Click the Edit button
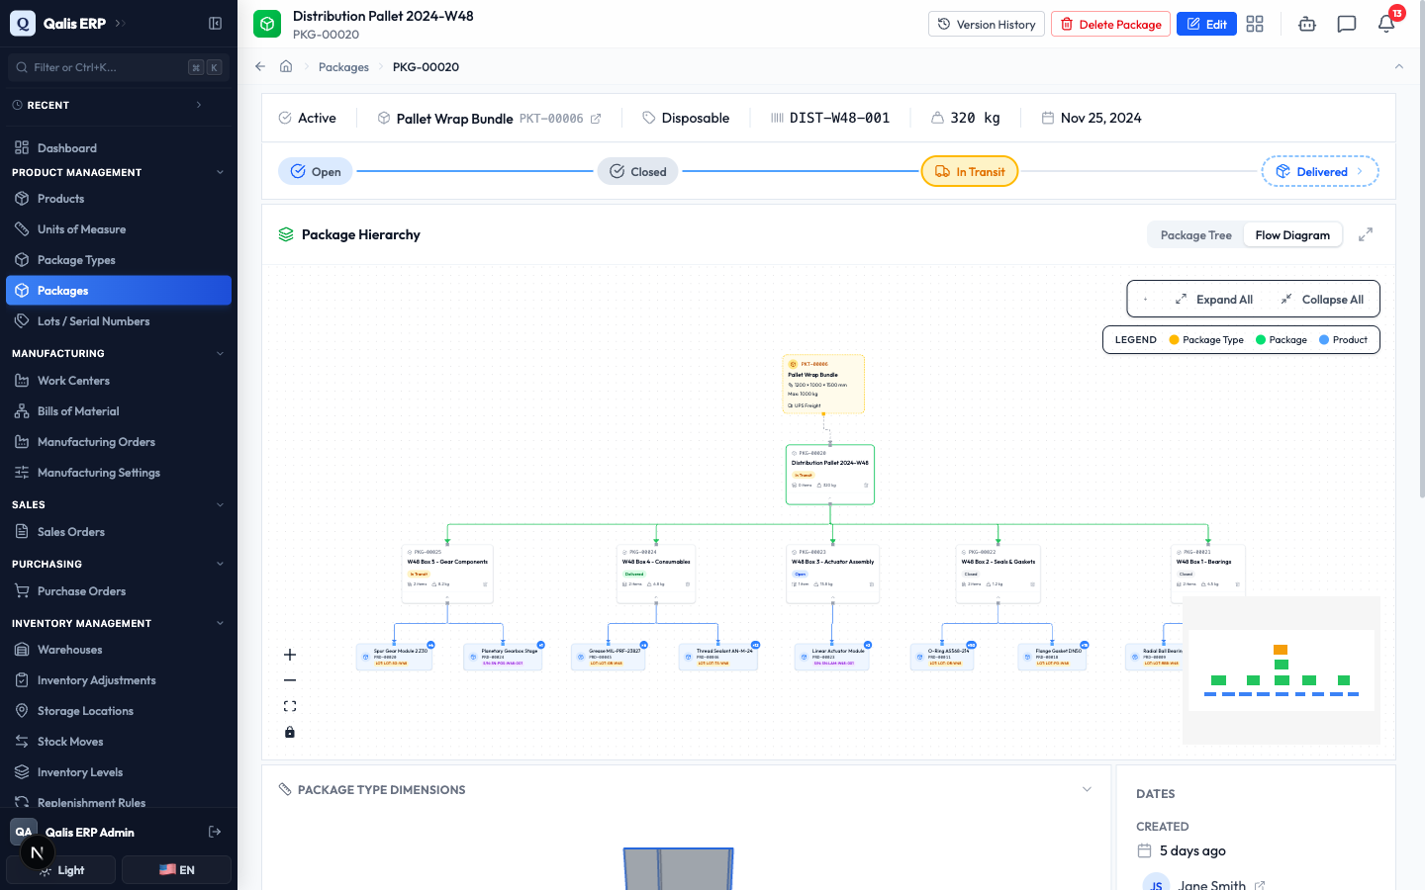This screenshot has height=890, width=1425. (x=1206, y=24)
